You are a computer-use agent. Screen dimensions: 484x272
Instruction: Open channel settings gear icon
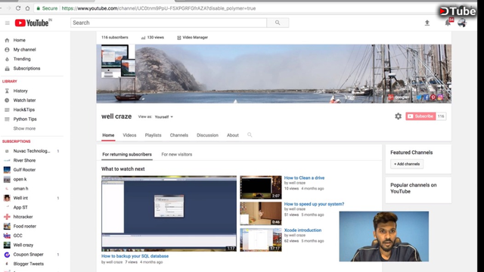(x=399, y=116)
